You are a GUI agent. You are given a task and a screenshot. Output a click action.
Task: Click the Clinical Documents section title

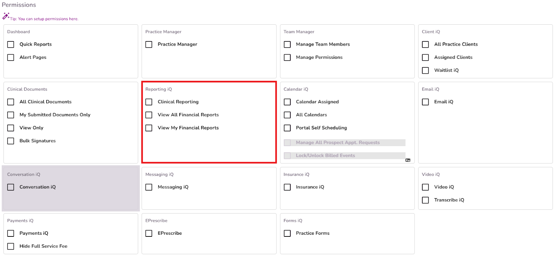tap(27, 89)
